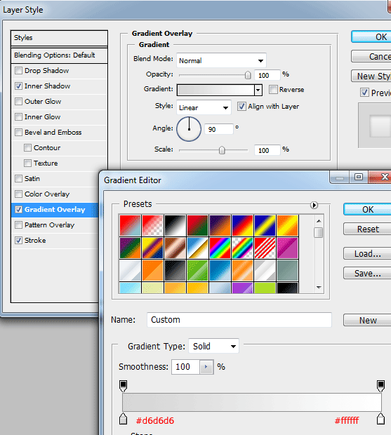This screenshot has height=435, width=391.
Task: Enable the Color Overlay checkbox
Action: click(x=18, y=194)
